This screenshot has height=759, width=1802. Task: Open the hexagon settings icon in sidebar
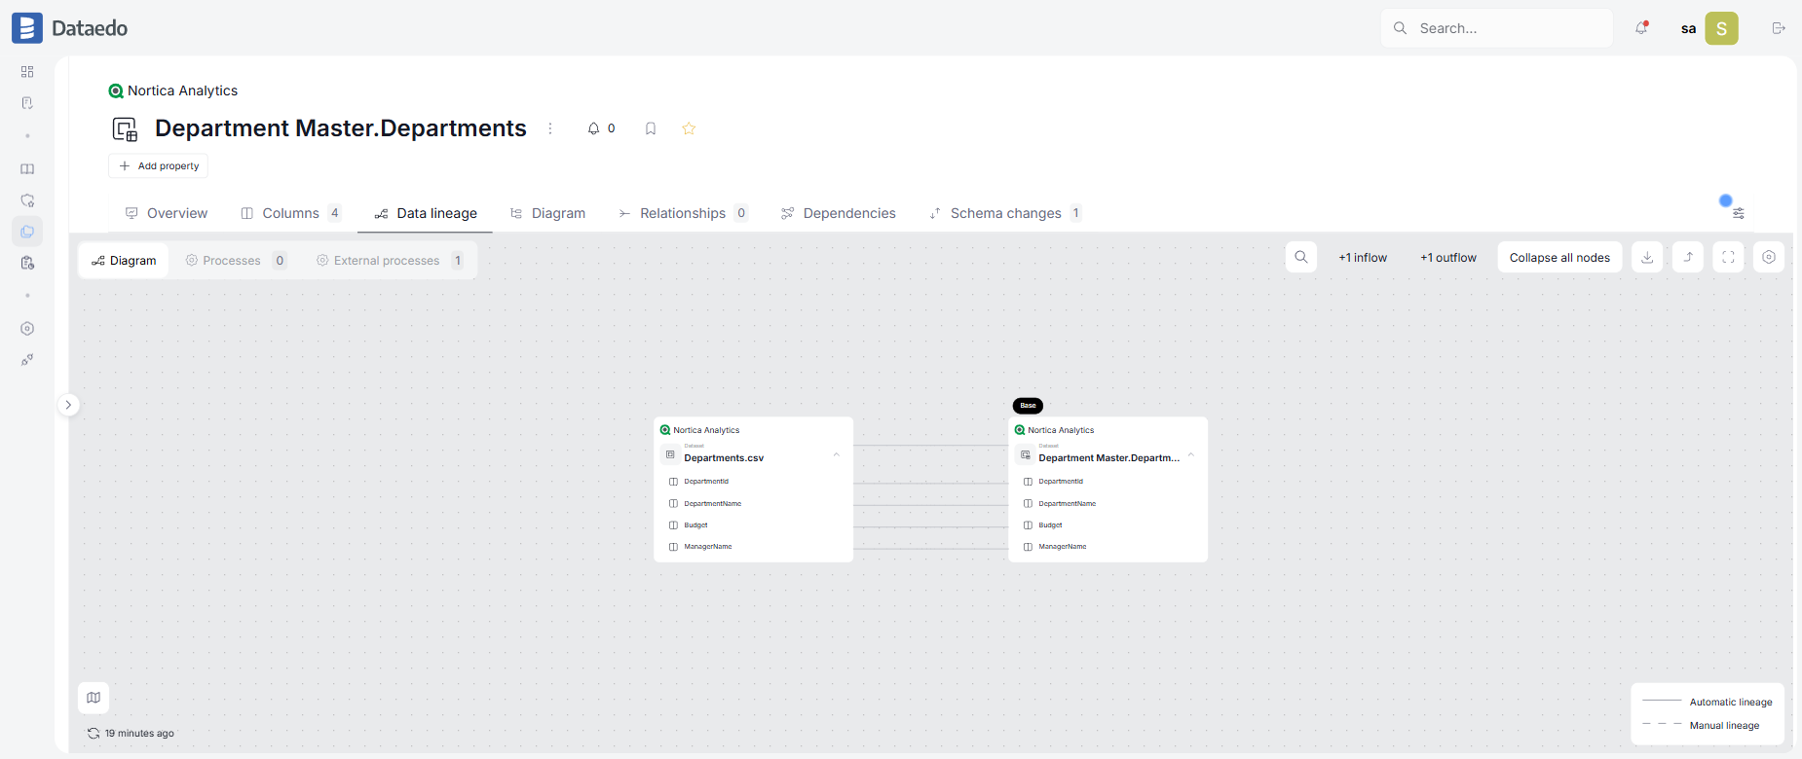[x=27, y=329]
